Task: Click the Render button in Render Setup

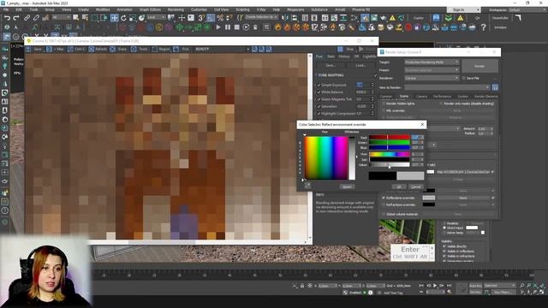Action: 479,66
